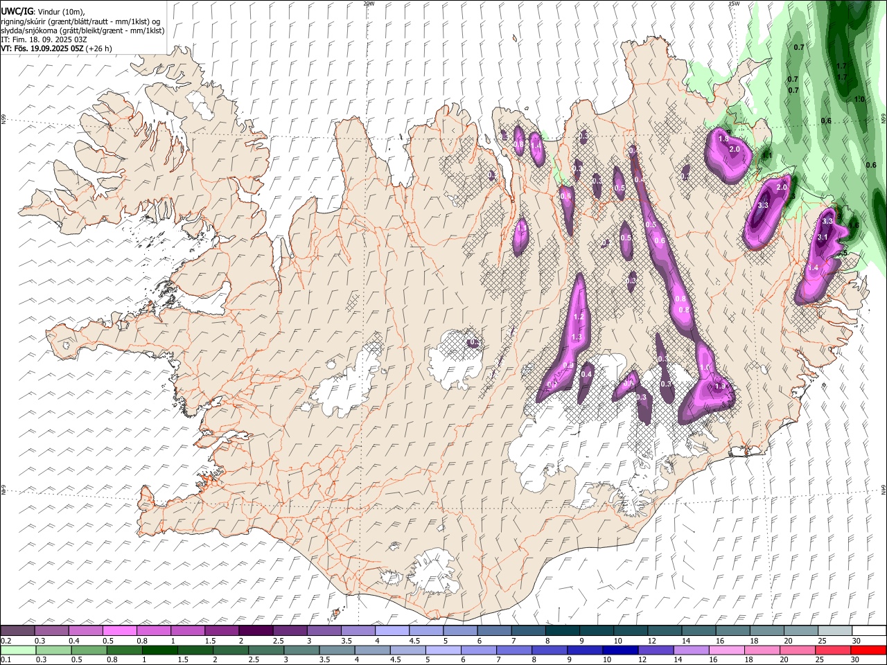Screen dimensions: 887x665
Task: Click the dark mauve 0.2–0.3 swatch in the top legend row
Action: pos(18,630)
